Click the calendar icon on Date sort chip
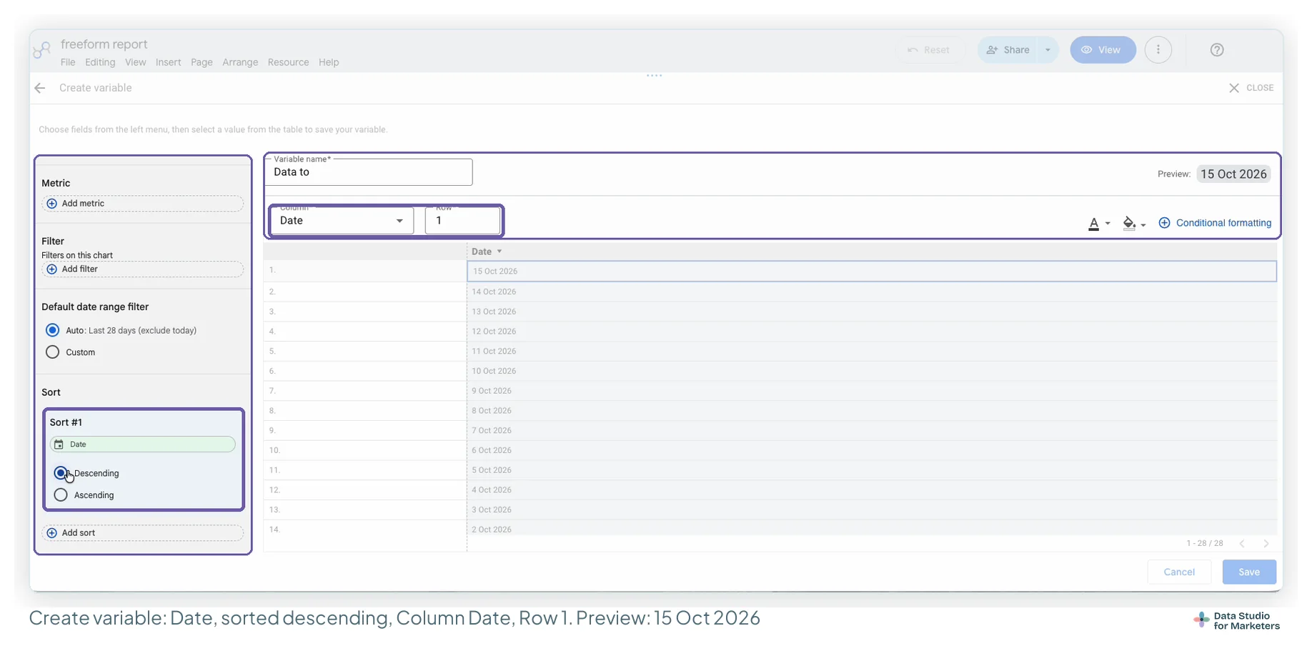The height and width of the screenshot is (646, 1312). (x=59, y=444)
